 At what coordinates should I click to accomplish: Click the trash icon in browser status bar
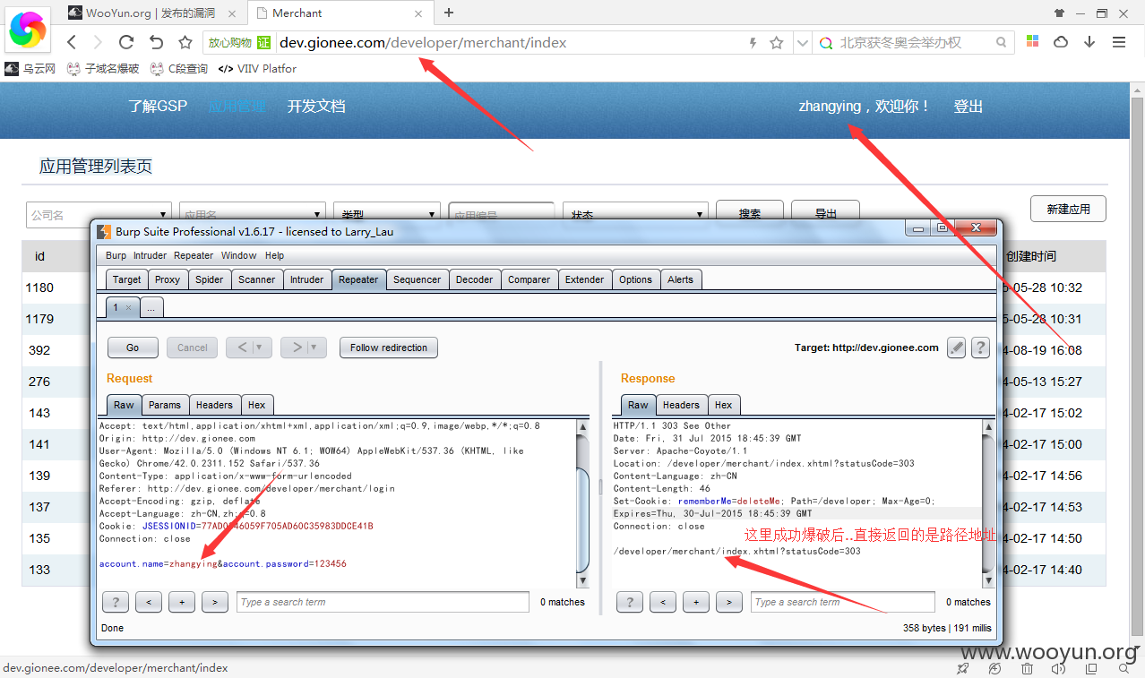(1027, 668)
